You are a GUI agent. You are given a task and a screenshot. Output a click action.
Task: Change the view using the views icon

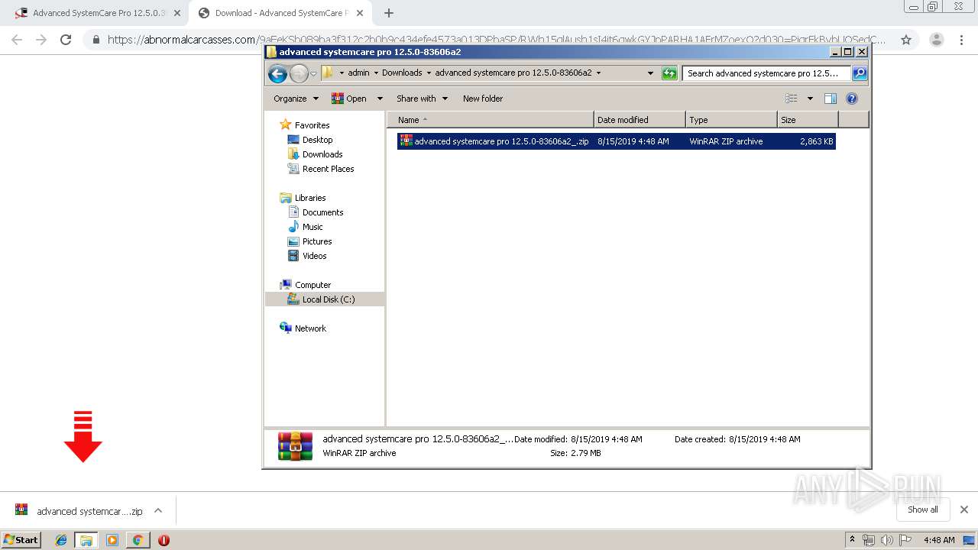792,99
